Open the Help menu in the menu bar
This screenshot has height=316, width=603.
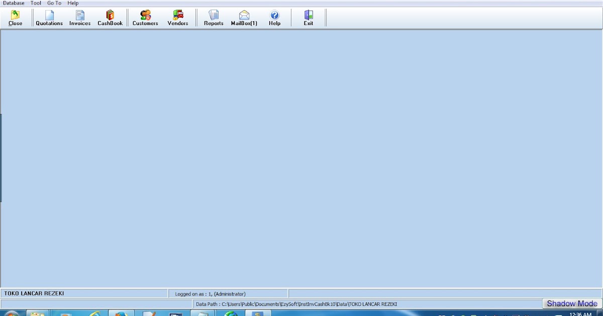(73, 3)
